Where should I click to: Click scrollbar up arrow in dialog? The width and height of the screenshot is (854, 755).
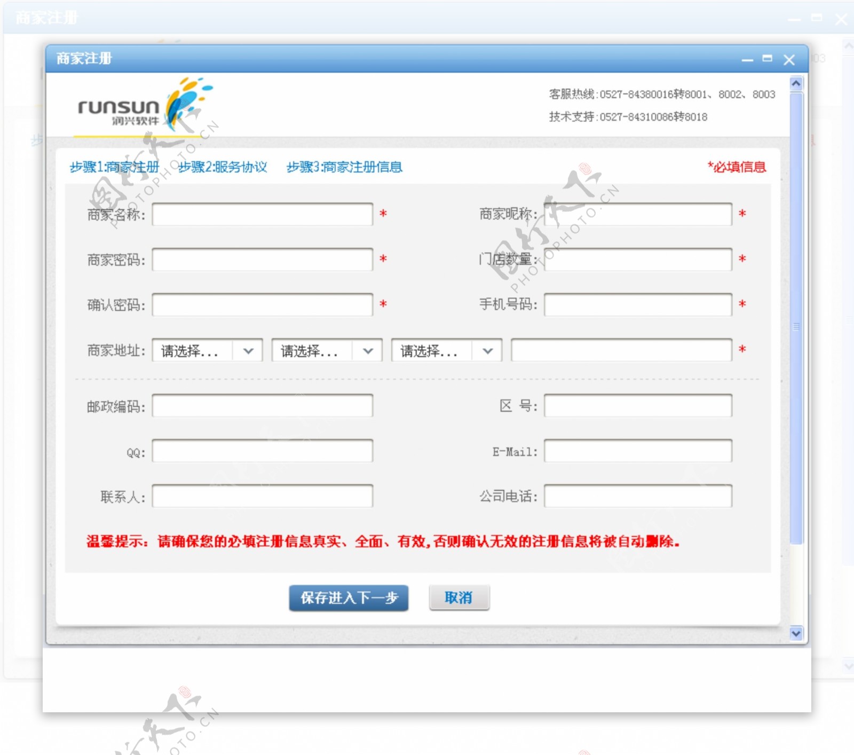pos(796,84)
